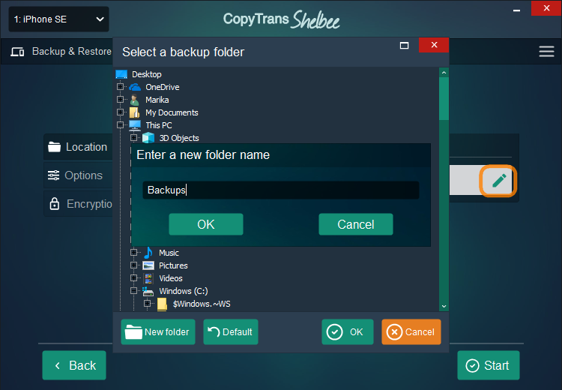562x390 pixels.
Task: Select the 3D Objects cube icon
Action: tap(148, 138)
